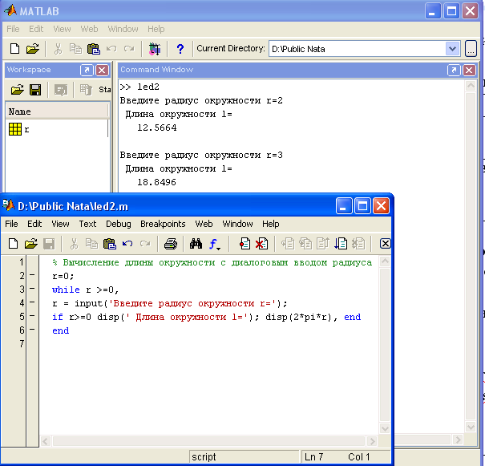The height and width of the screenshot is (466, 485).
Task: Open File menu in MATLAB main window
Action: (x=13, y=29)
